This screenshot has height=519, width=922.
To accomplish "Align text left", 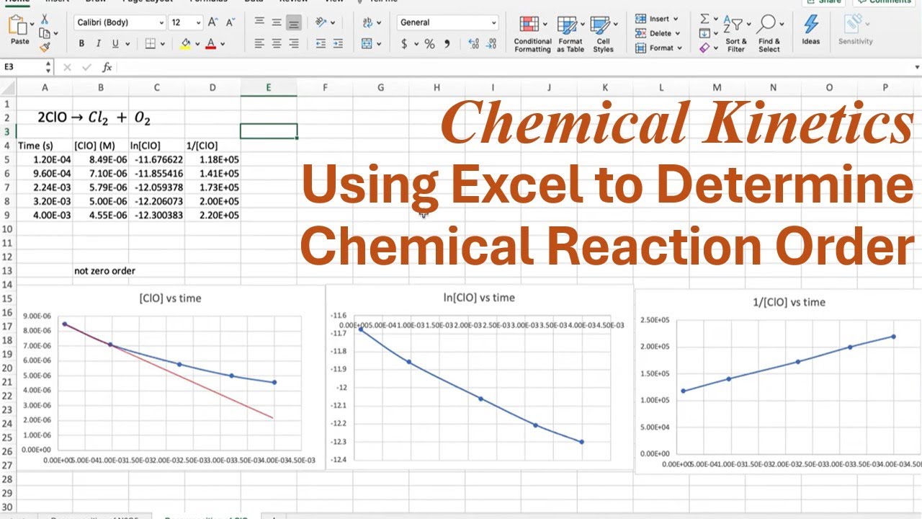I will [x=259, y=44].
